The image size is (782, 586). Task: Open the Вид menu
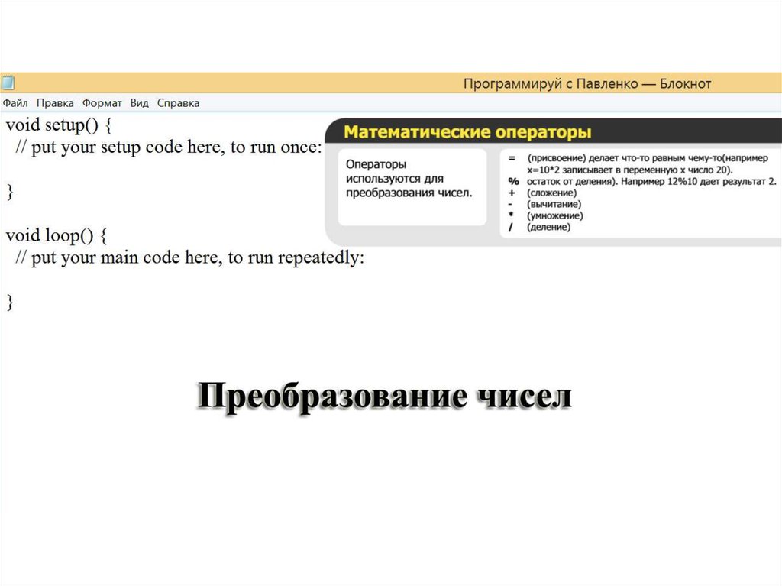coord(140,103)
